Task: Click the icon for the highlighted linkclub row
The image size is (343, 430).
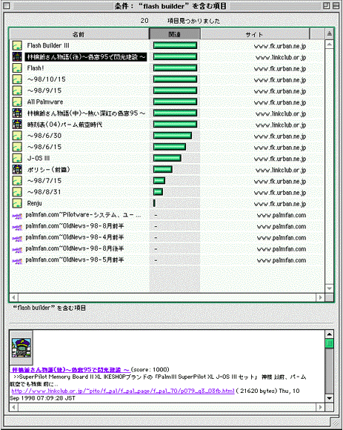Action: [17, 57]
